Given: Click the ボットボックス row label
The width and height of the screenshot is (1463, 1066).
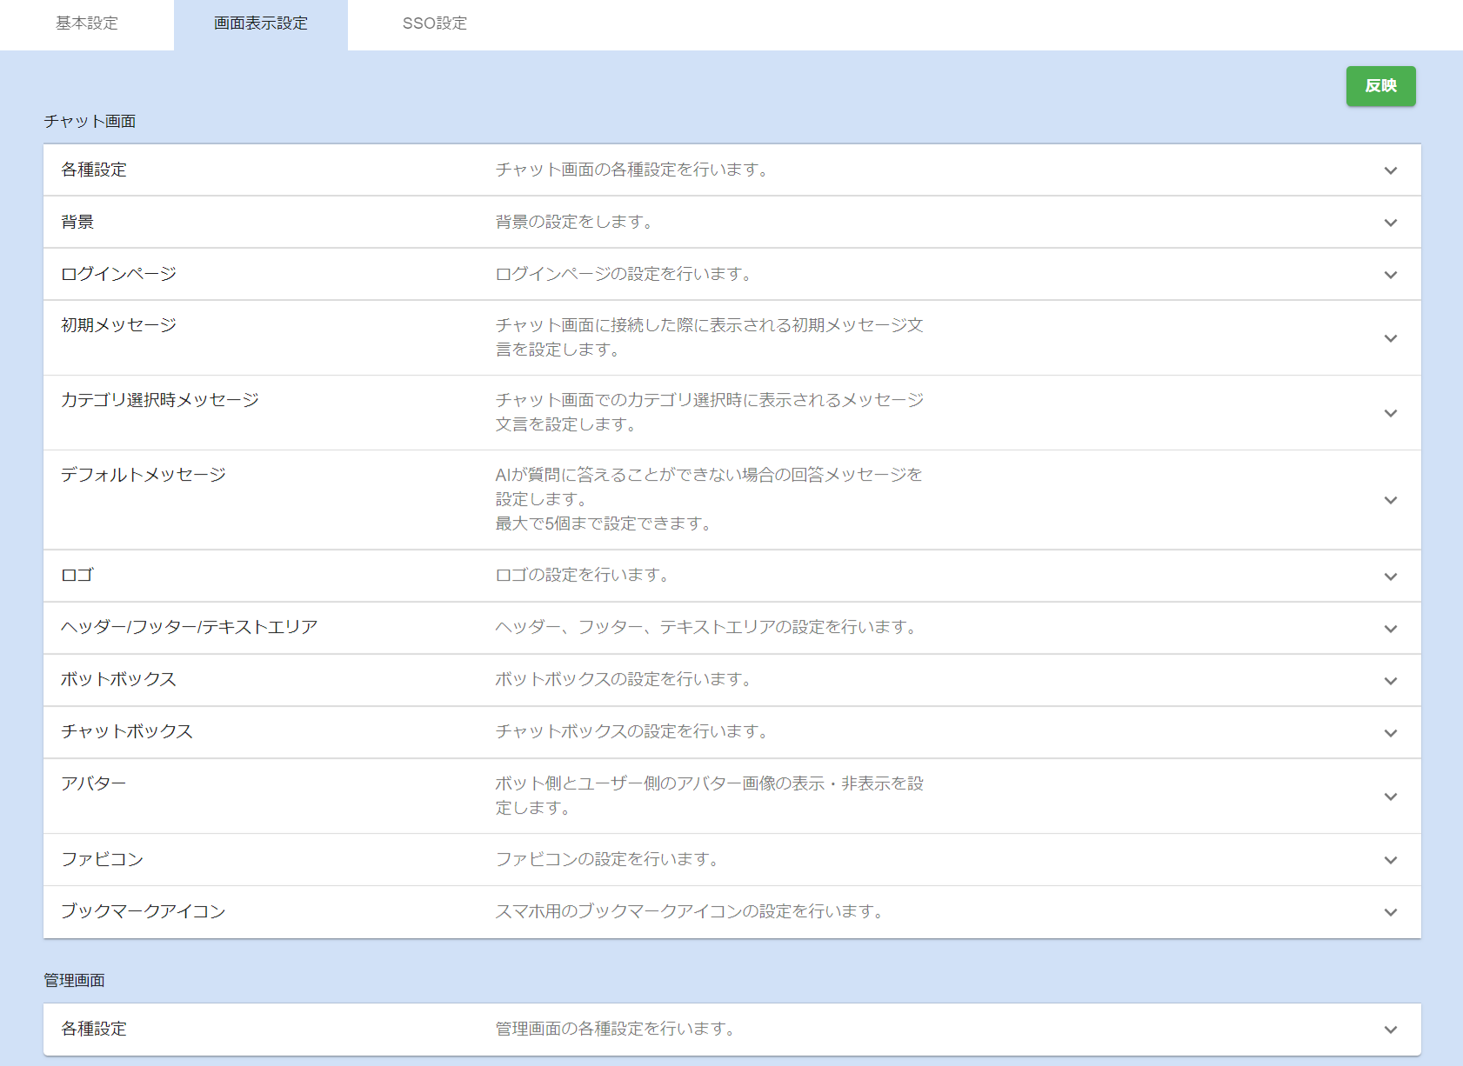Looking at the screenshot, I should pyautogui.click(x=118, y=679).
